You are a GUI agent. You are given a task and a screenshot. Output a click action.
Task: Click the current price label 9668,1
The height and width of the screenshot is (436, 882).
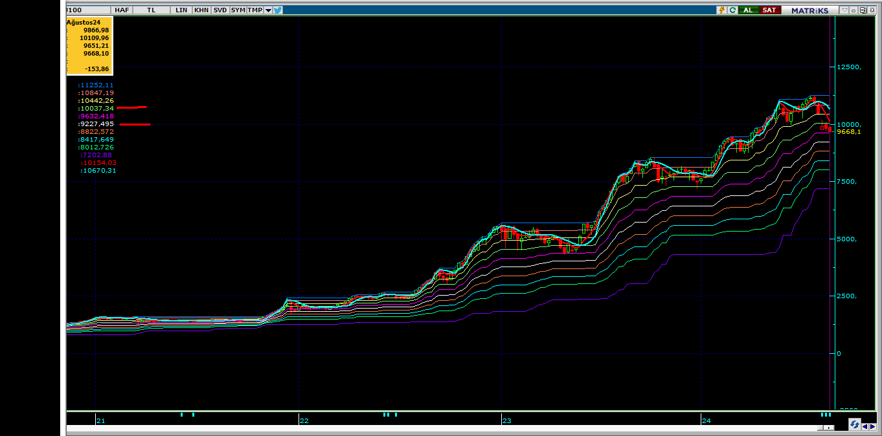849,131
